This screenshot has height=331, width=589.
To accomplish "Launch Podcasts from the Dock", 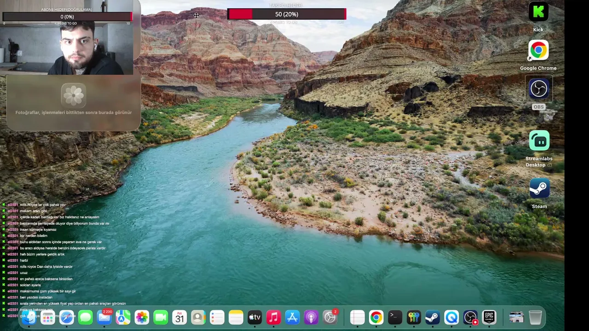I will click(311, 317).
